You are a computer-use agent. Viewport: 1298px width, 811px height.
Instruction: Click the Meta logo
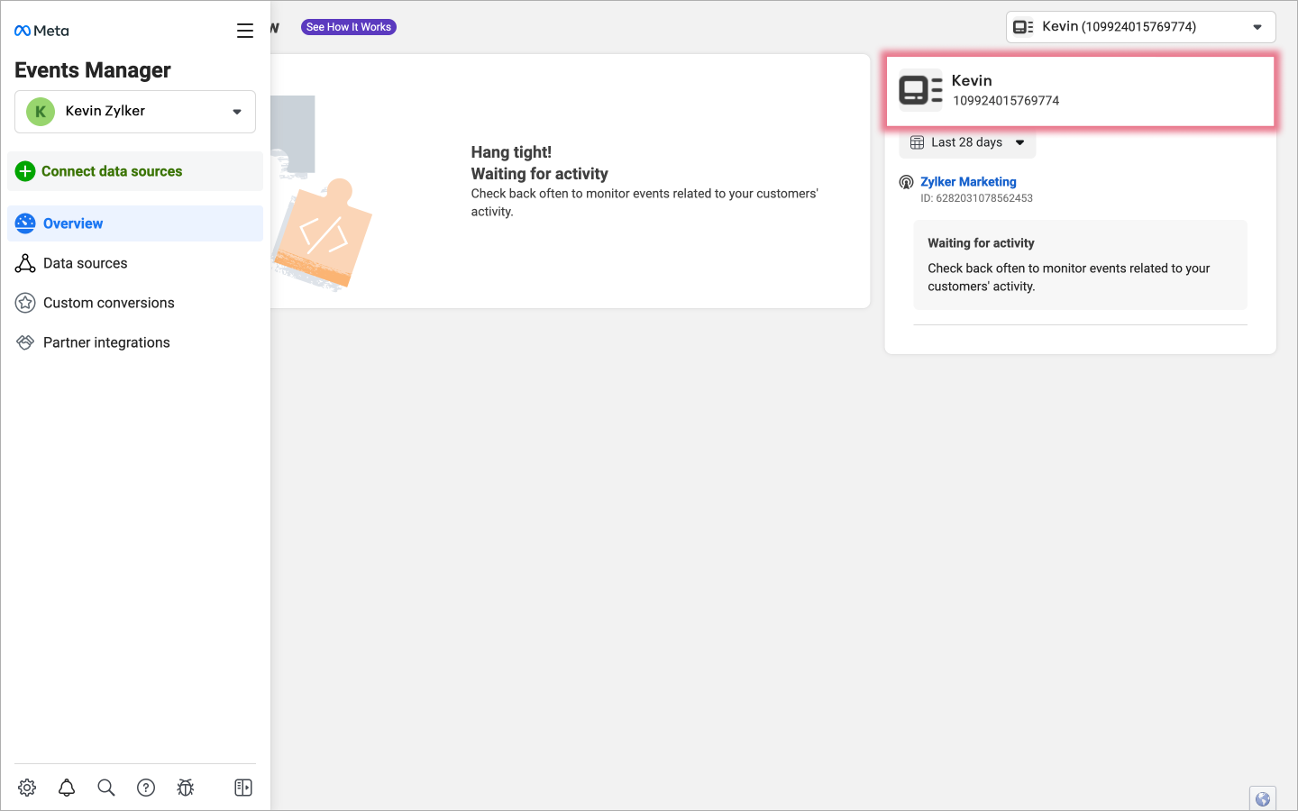41,31
